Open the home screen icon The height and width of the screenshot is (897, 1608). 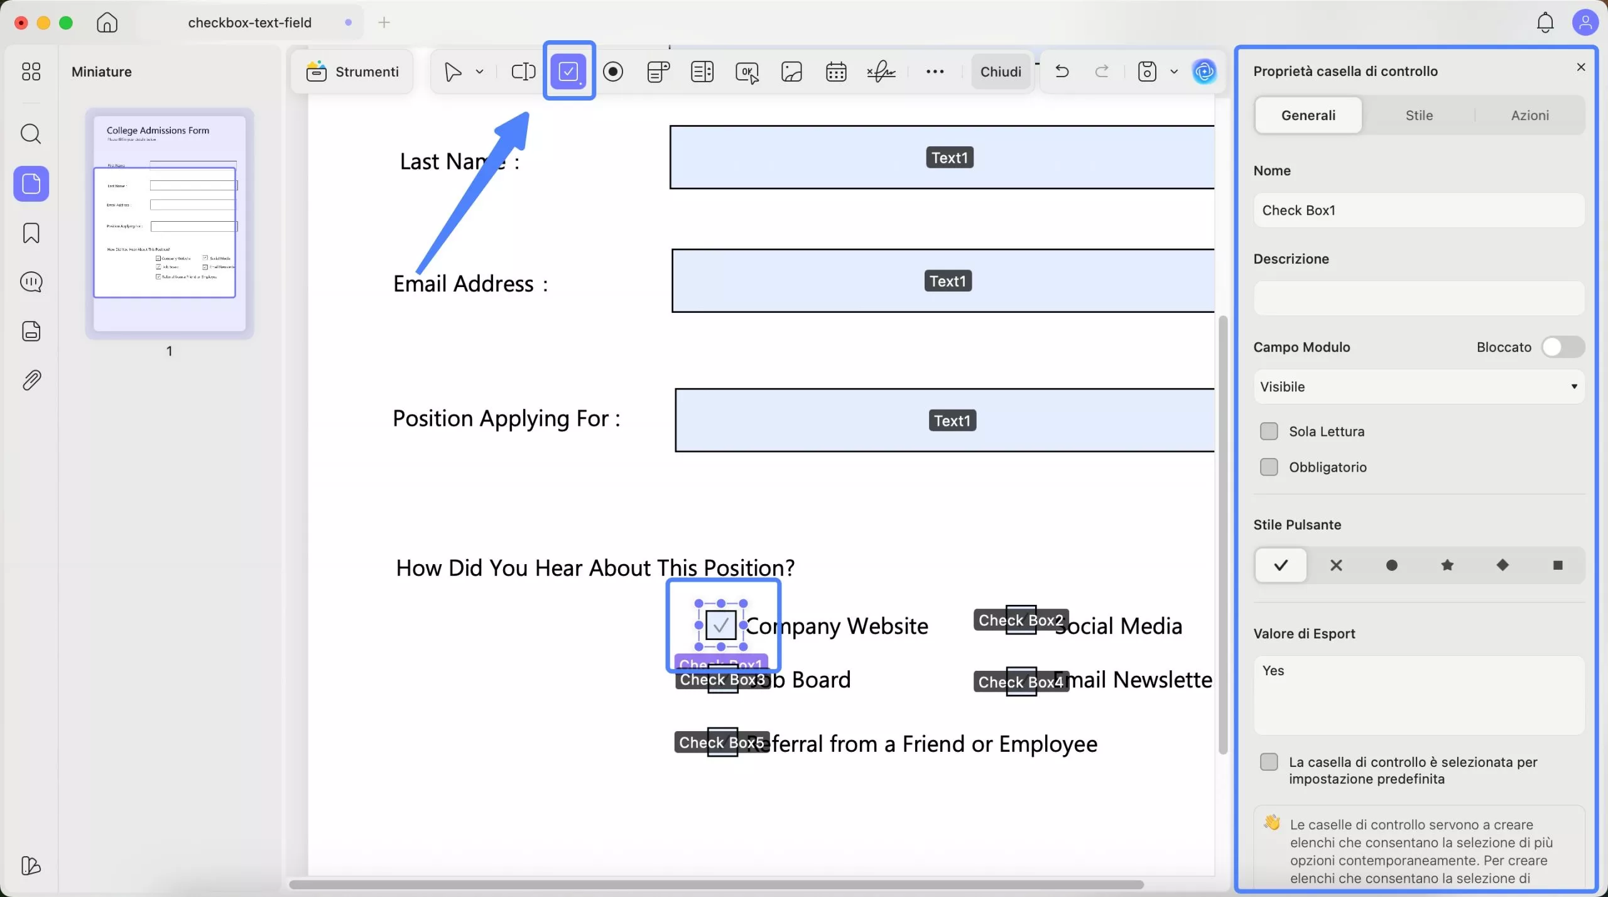click(107, 23)
